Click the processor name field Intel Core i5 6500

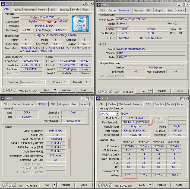(44, 17)
